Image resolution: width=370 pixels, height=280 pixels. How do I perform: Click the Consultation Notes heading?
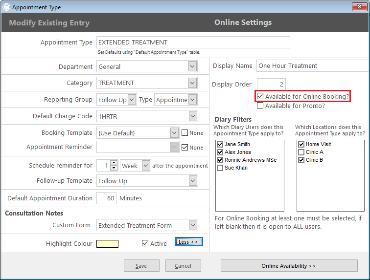tap(34, 213)
